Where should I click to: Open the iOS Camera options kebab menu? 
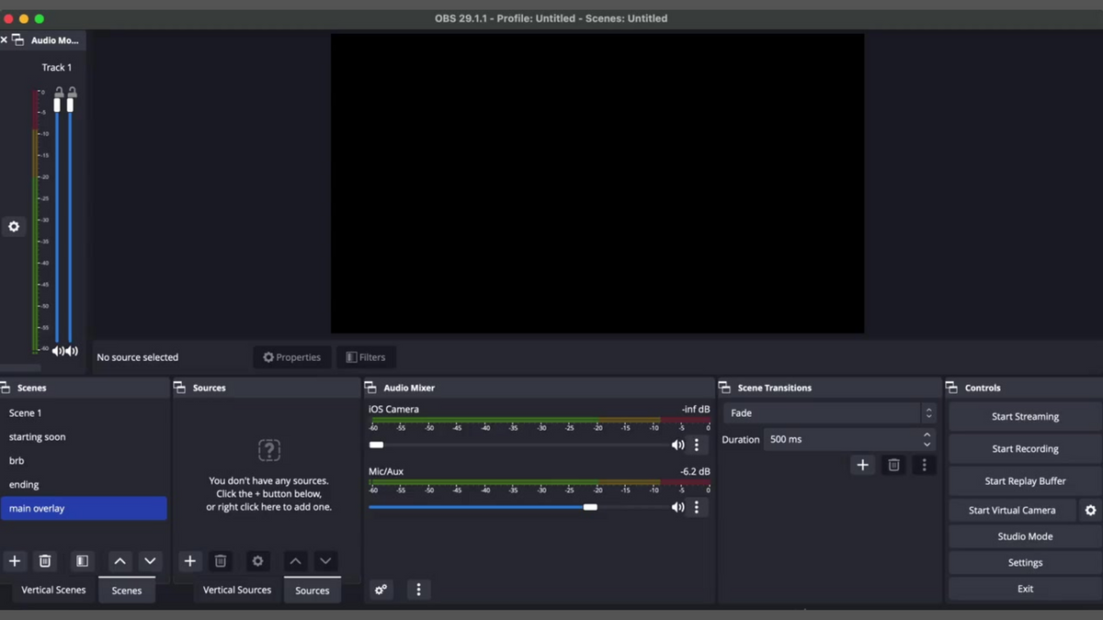(697, 445)
